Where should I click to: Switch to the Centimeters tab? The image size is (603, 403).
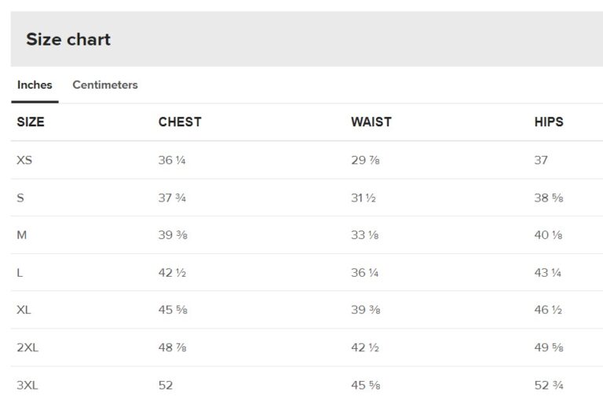(x=104, y=85)
